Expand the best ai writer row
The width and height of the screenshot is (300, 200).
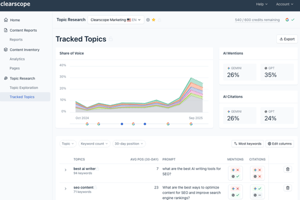coord(65,170)
